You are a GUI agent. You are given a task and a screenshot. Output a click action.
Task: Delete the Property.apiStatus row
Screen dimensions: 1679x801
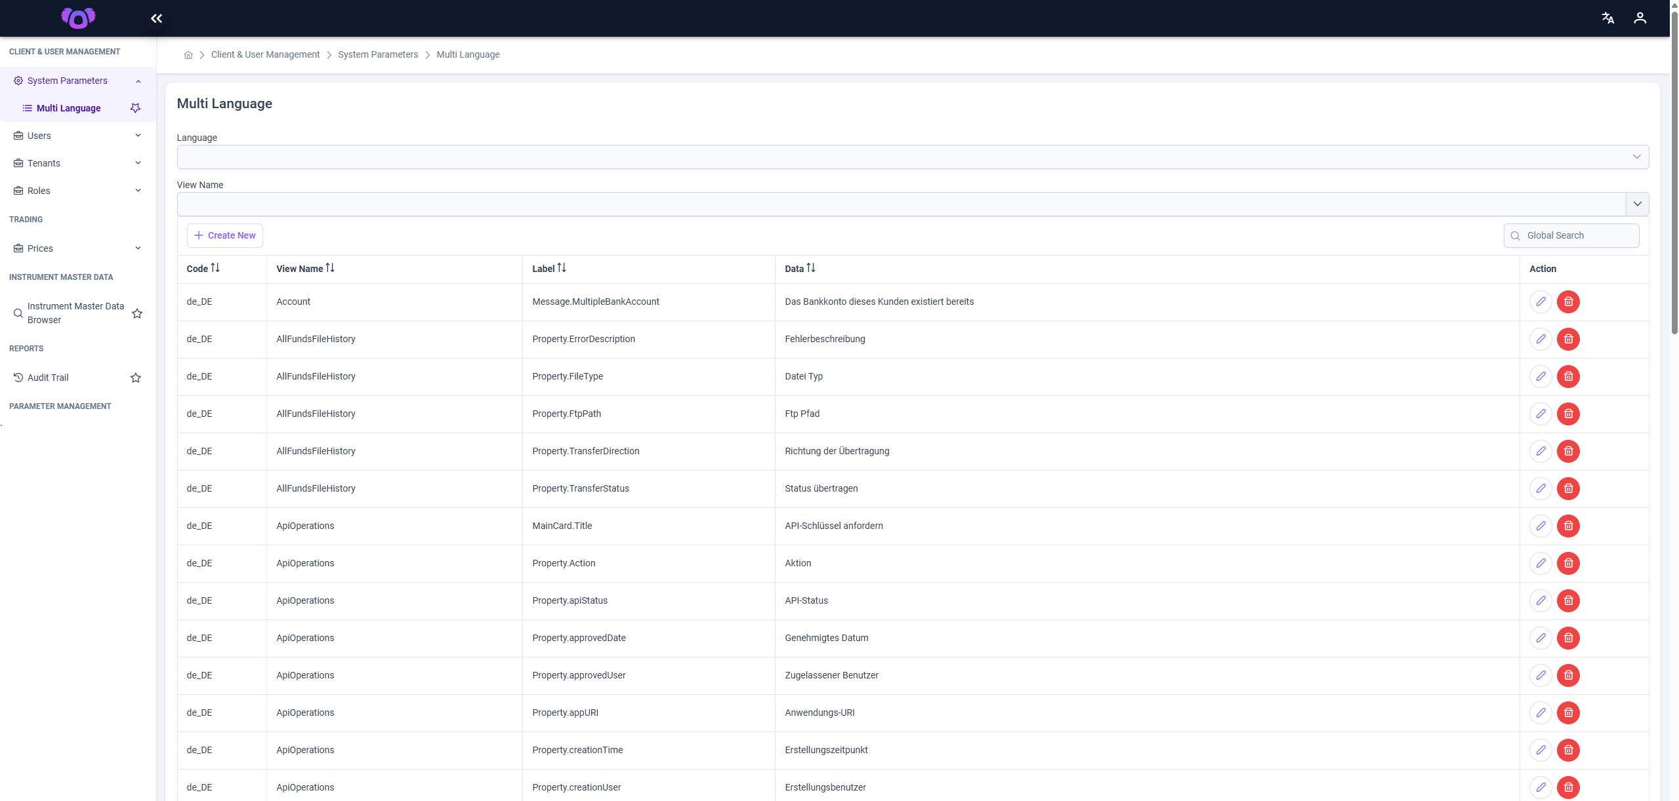point(1568,600)
